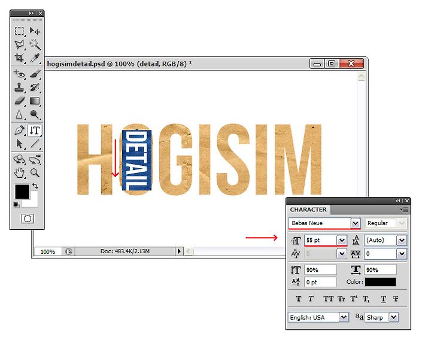Open the status bar info arrow
The height and width of the screenshot is (340, 431).
click(x=179, y=251)
